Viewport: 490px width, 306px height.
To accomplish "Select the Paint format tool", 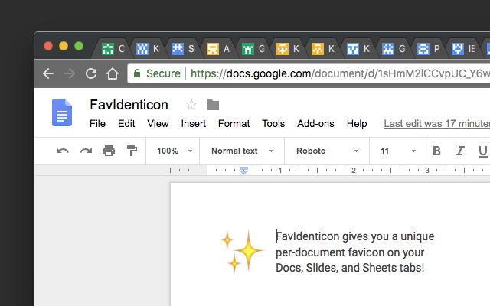I will coord(132,151).
